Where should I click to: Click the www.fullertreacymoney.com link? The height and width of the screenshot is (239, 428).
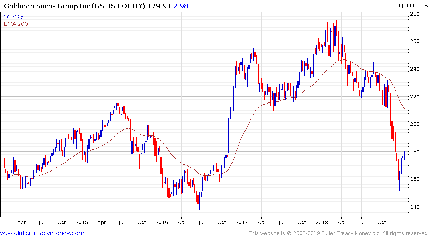(x=42, y=233)
